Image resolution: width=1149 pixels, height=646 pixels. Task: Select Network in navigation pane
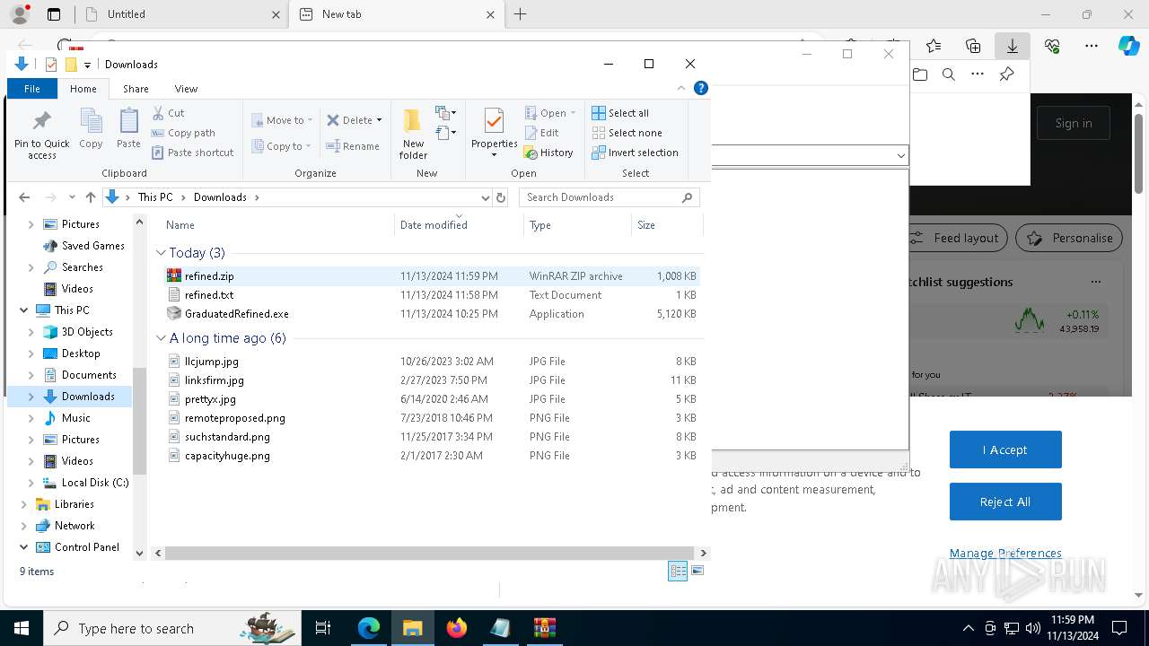pyautogui.click(x=65, y=526)
